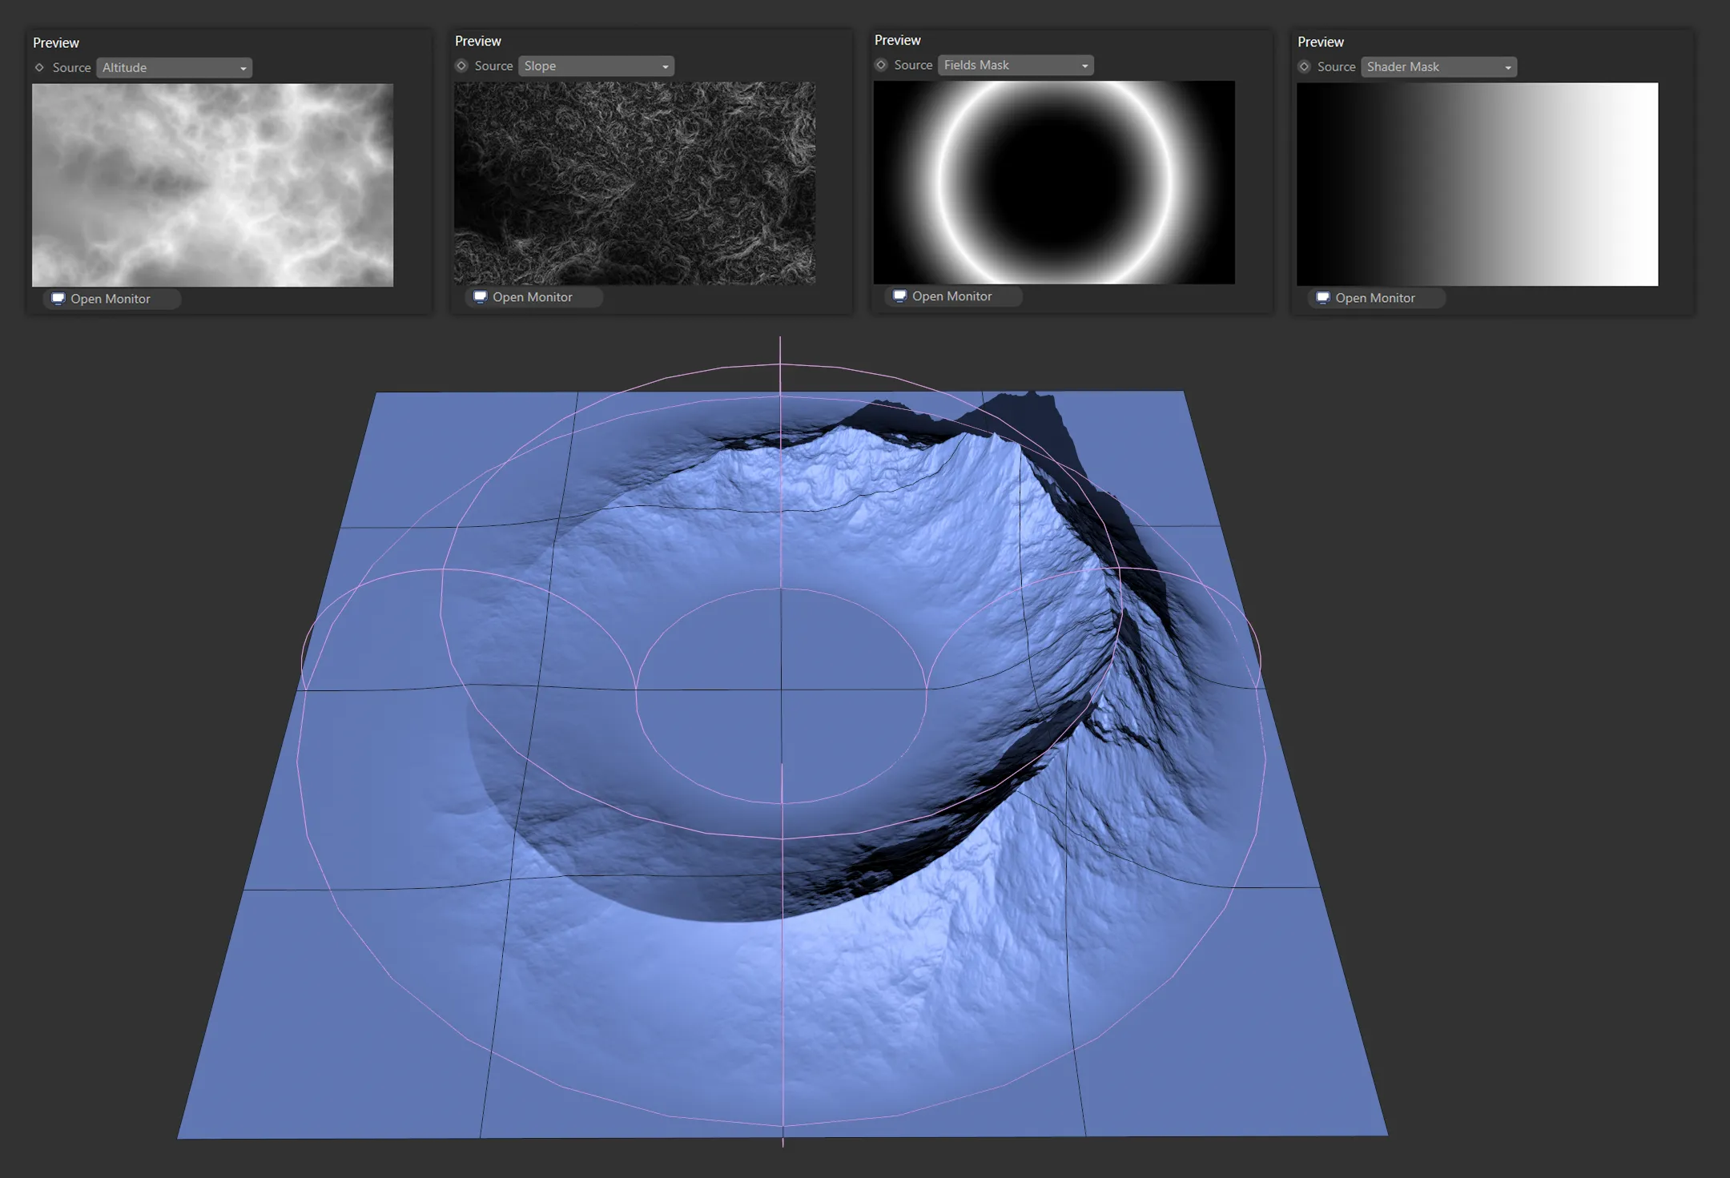Image resolution: width=1730 pixels, height=1178 pixels.
Task: Enable the animation dot beside the Shader Mask source
Action: [1305, 67]
